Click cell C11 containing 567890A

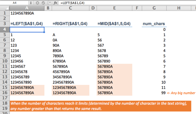click(x=71, y=66)
